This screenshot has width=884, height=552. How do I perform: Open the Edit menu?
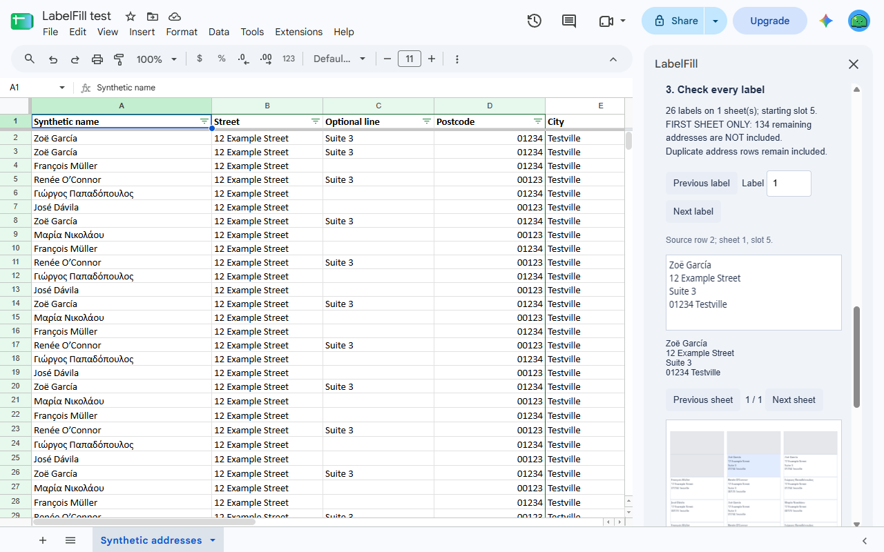click(78, 32)
